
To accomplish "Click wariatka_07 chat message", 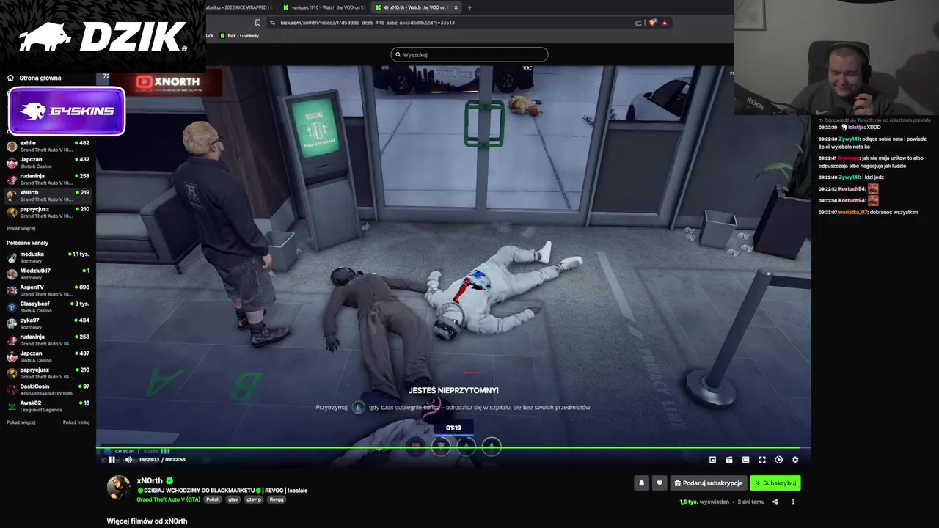I will click(x=869, y=212).
